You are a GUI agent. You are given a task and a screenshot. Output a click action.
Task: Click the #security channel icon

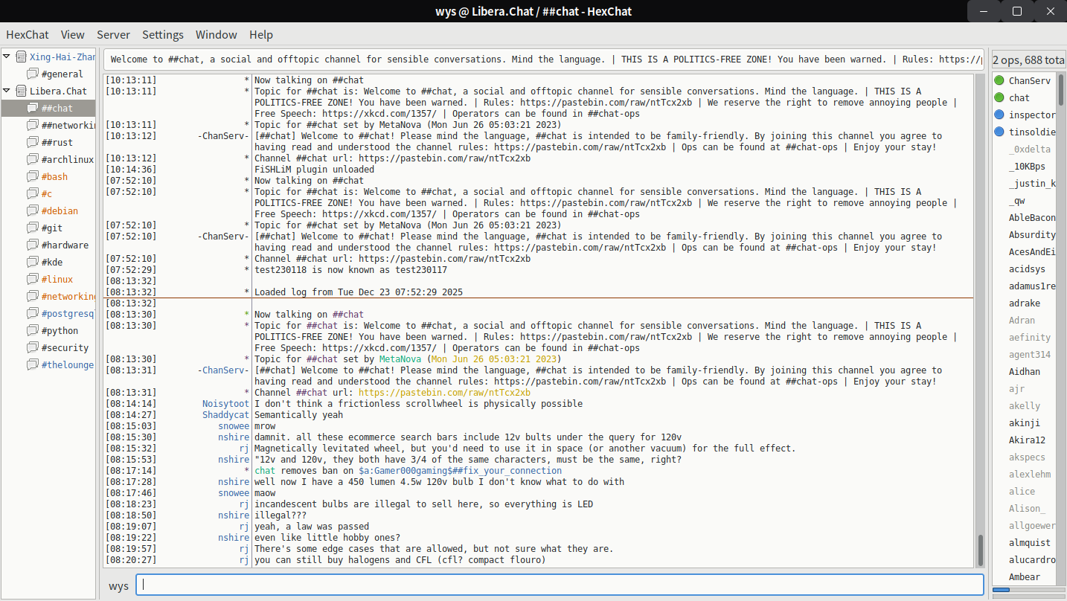(33, 347)
